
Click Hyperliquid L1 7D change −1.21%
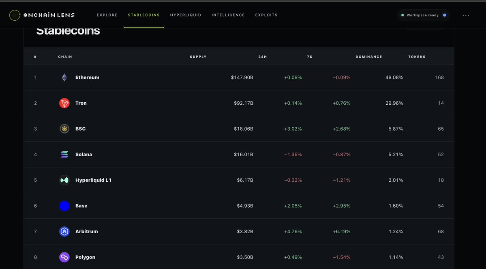[342, 180]
